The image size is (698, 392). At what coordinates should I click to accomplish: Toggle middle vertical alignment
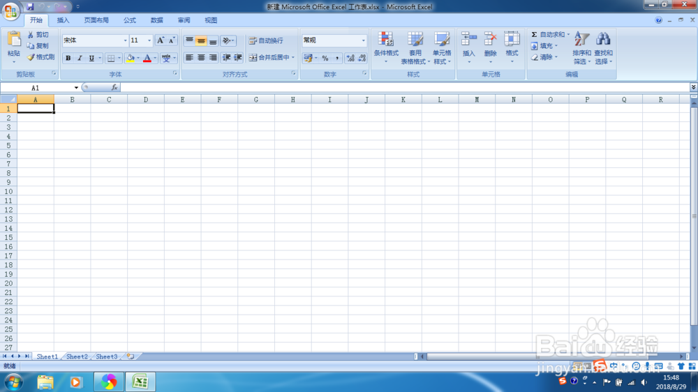[201, 40]
